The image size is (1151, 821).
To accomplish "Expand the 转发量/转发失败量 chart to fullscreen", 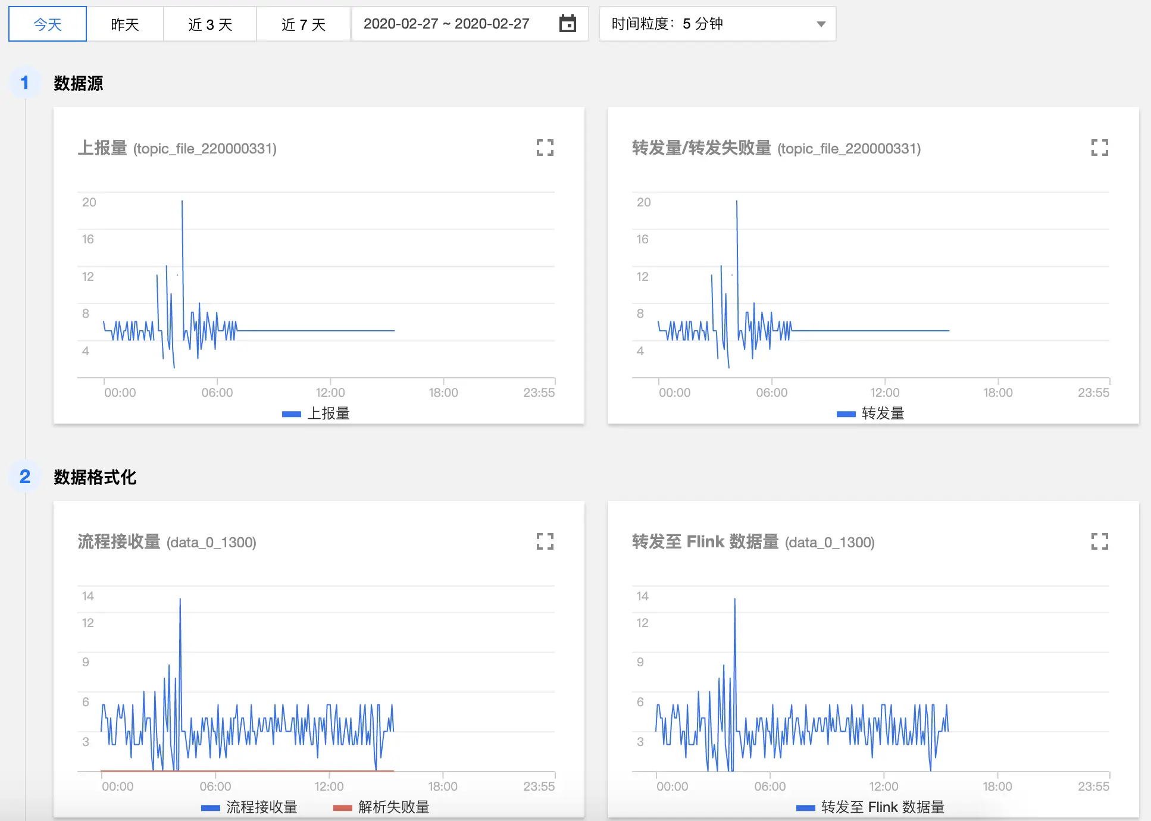I will (x=1099, y=148).
